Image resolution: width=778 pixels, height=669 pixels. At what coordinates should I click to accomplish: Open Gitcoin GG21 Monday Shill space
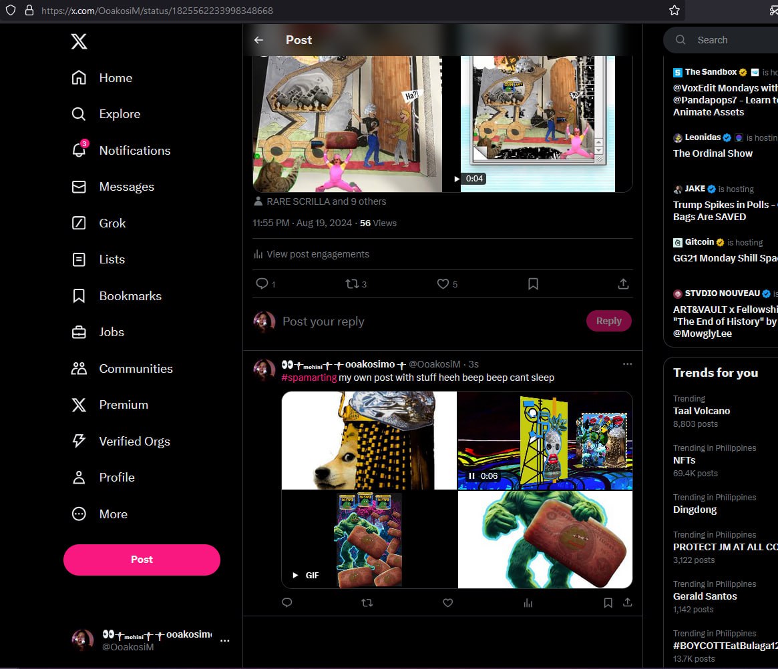pyautogui.click(x=725, y=250)
